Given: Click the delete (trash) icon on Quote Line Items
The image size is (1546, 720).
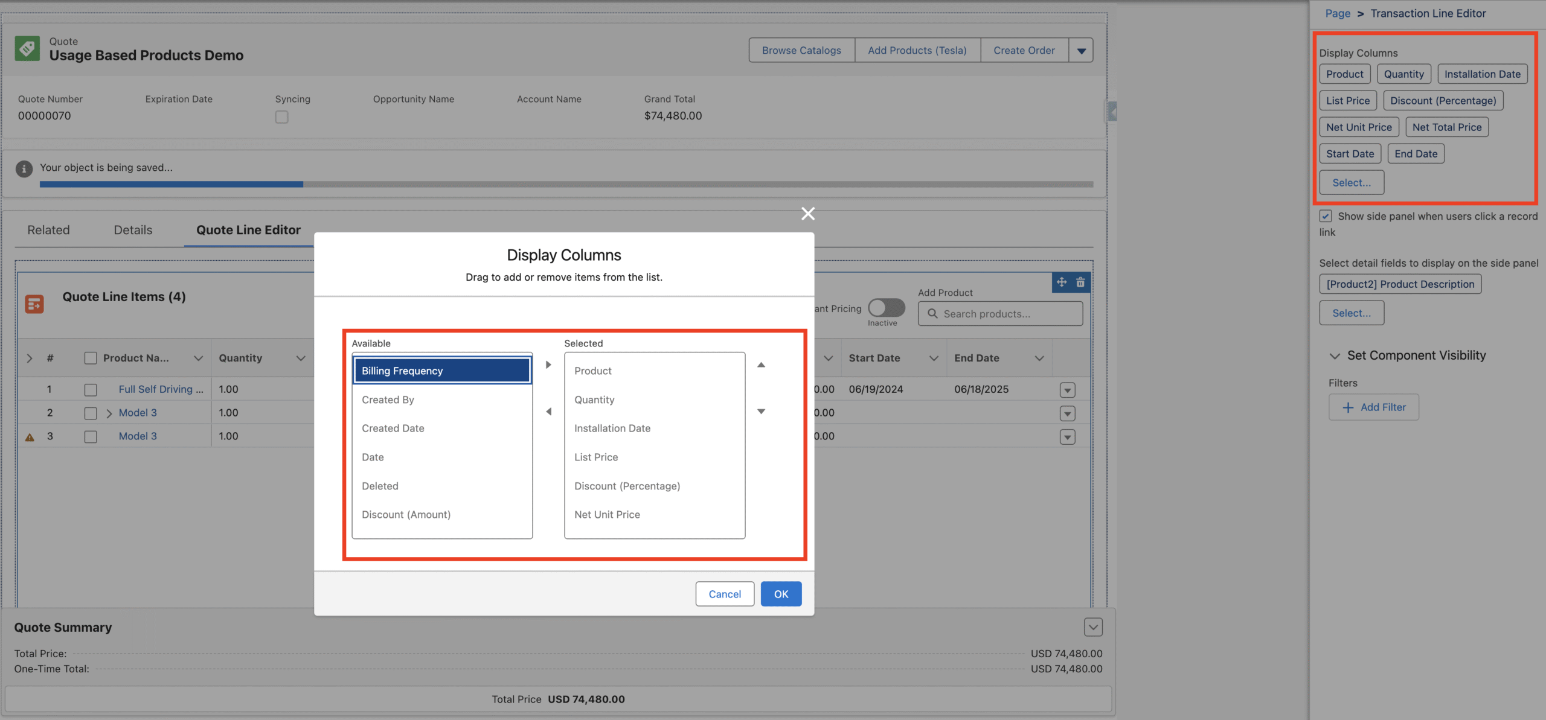Looking at the screenshot, I should (1080, 282).
